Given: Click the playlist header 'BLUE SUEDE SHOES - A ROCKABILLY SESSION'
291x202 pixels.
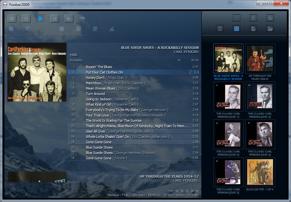Looking at the screenshot, I should click(x=160, y=48).
